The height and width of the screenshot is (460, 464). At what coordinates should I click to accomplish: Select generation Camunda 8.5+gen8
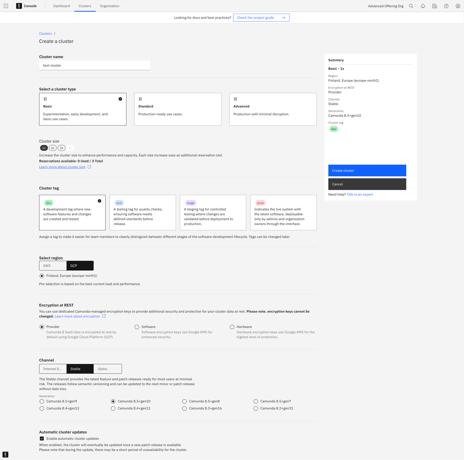pos(184,401)
